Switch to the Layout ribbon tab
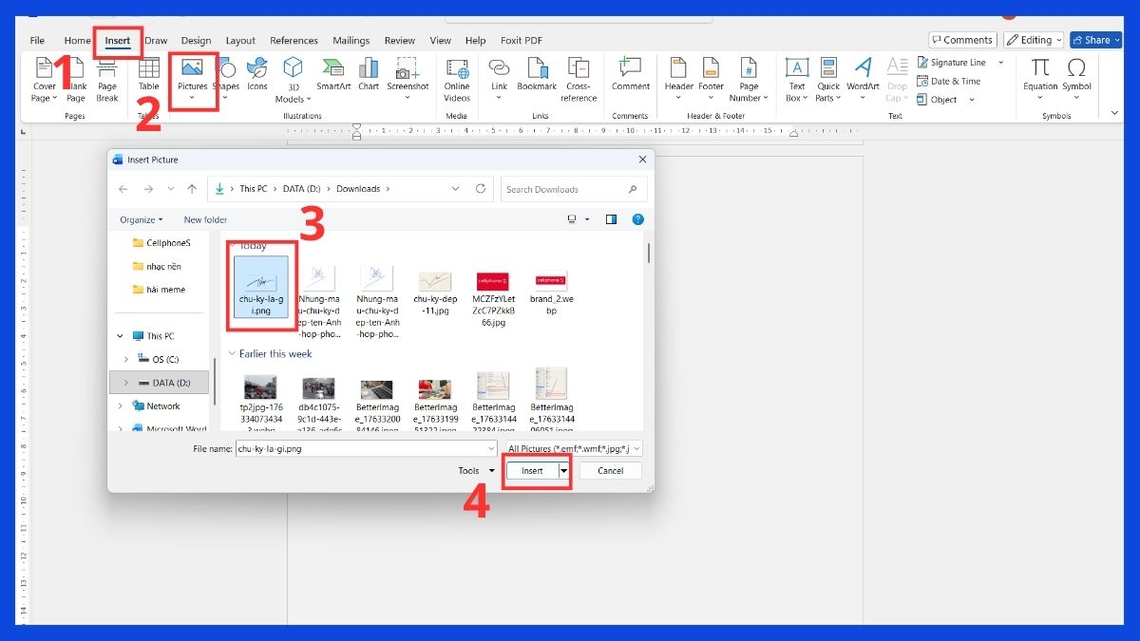 pyautogui.click(x=240, y=41)
